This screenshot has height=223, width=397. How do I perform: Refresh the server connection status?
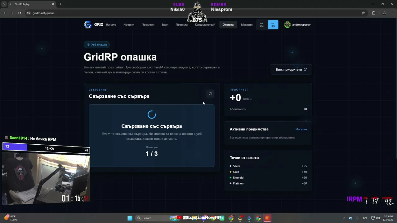pos(210,94)
